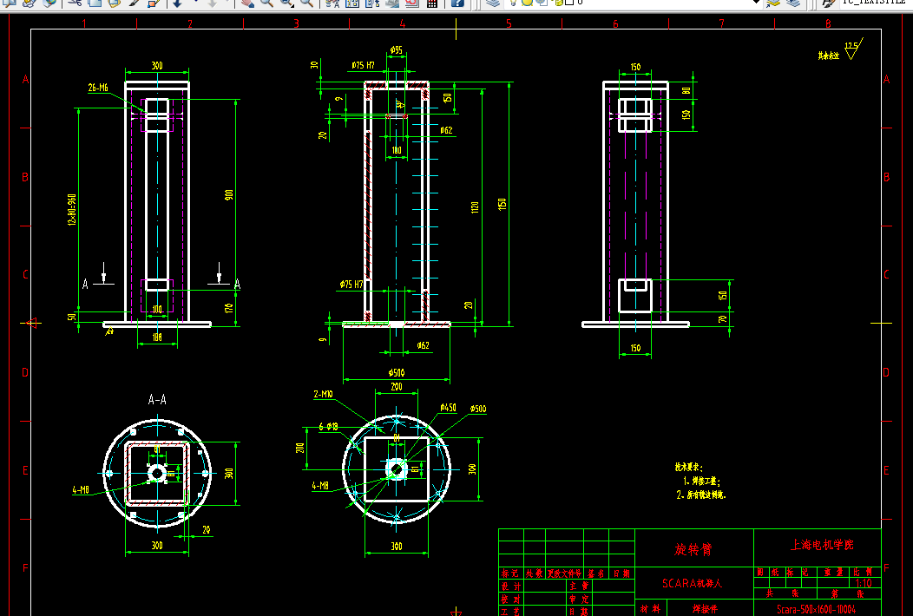Click the Zoom Previous magnifier

[307, 3]
